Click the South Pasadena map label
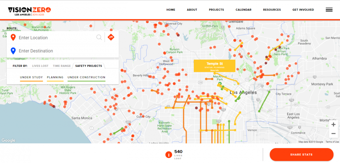 point(304,42)
